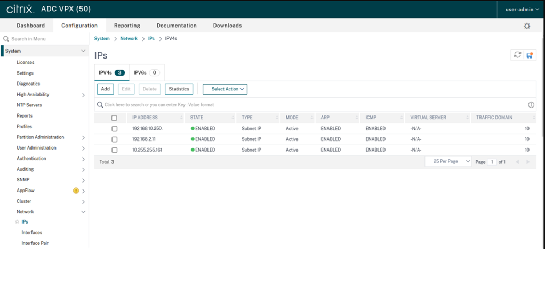Check the box for 192.168.10.250
Image resolution: width=545 pixels, height=281 pixels.
coord(114,129)
